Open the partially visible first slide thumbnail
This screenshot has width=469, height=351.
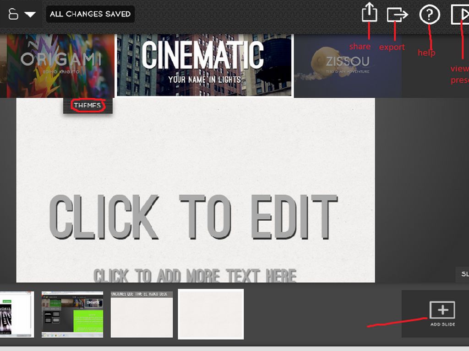tap(16, 314)
